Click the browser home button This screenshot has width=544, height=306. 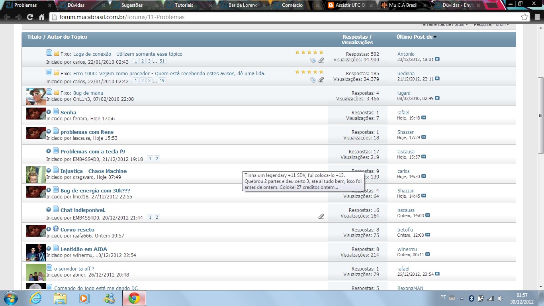(41, 17)
